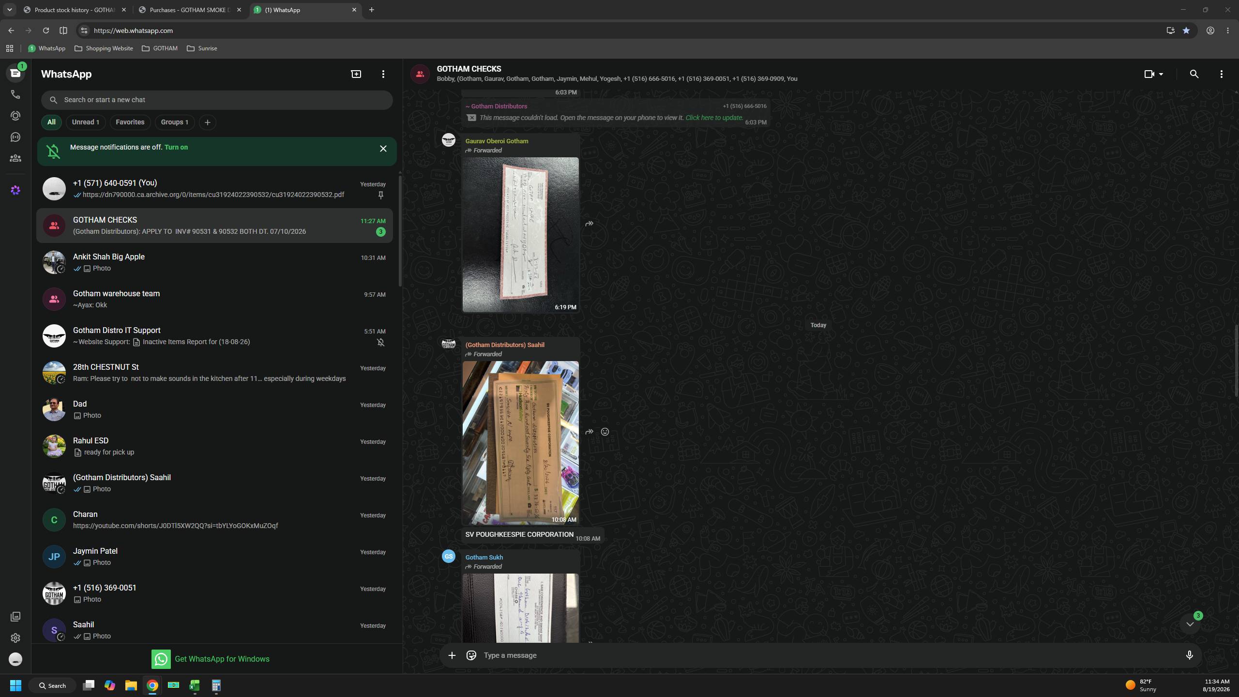
Task: Search within GOTHAM CHECKS conversation
Action: click(x=1194, y=74)
